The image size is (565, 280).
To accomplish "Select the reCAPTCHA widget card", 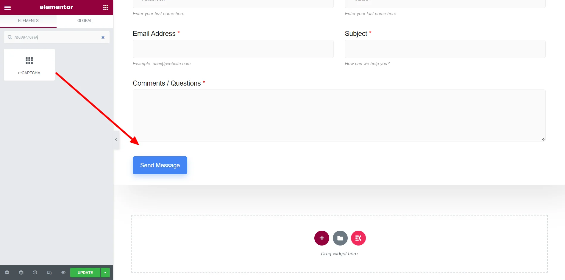I will point(29,65).
